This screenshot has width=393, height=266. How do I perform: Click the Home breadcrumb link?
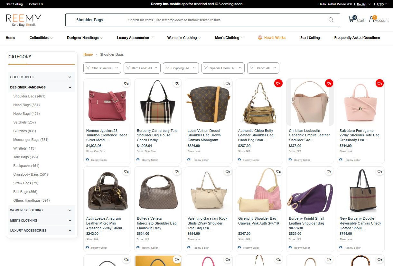[x=88, y=54]
